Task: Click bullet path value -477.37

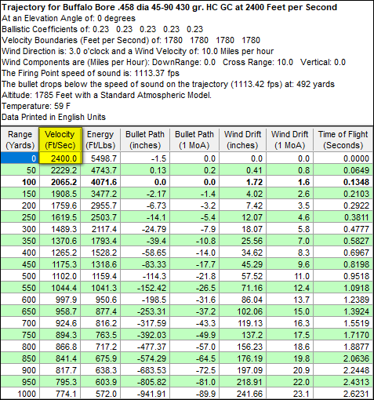Action: click(145, 347)
